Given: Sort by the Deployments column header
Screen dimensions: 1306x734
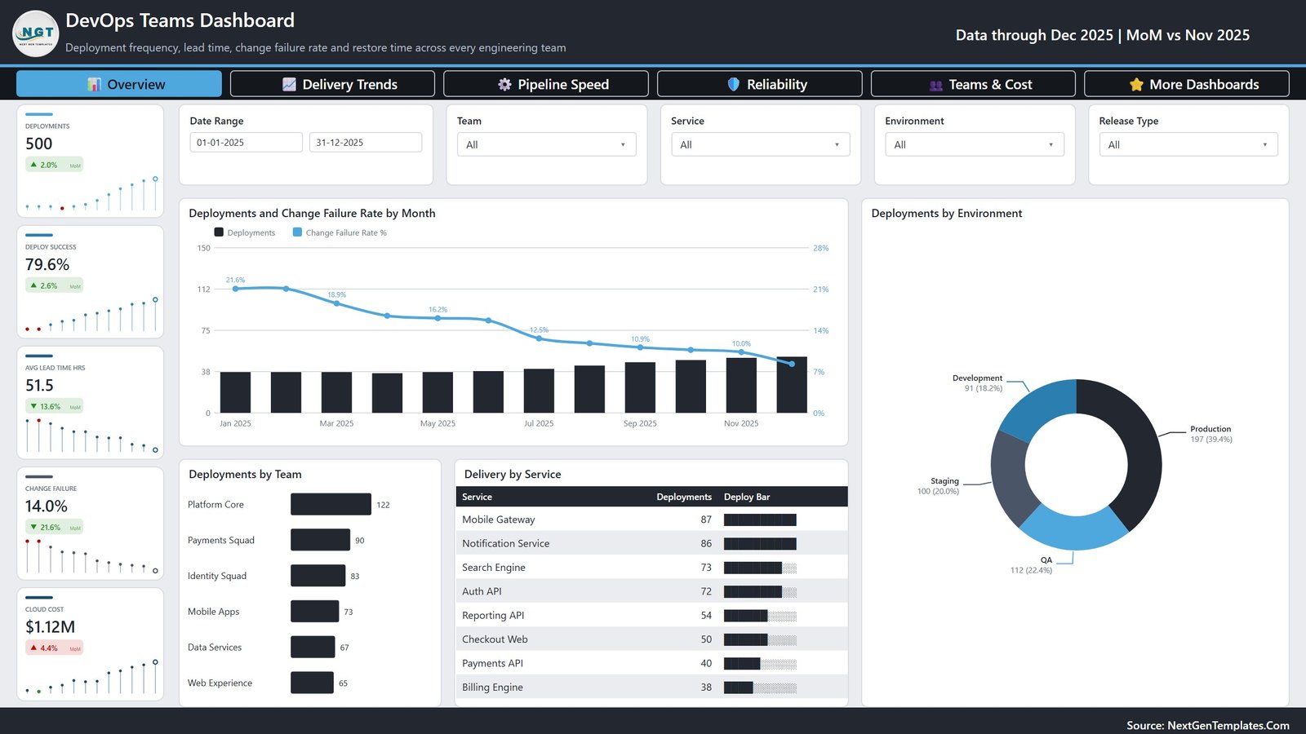Looking at the screenshot, I should coord(684,497).
